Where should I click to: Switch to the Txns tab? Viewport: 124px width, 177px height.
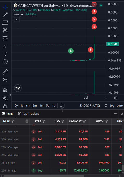(8, 114)
